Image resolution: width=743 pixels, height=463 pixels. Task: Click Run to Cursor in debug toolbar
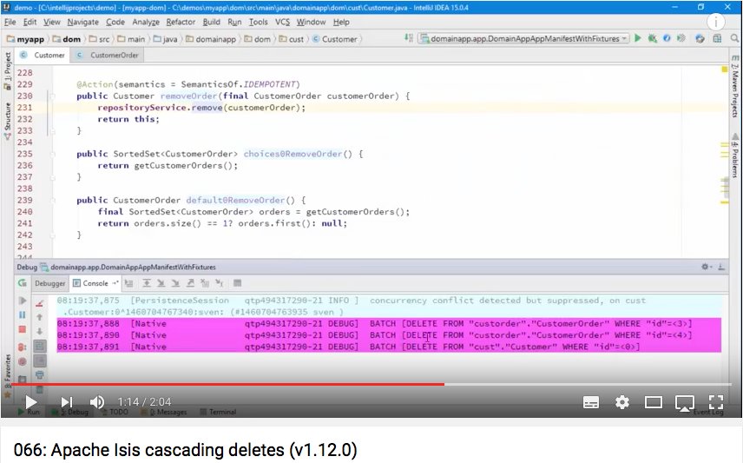[220, 283]
